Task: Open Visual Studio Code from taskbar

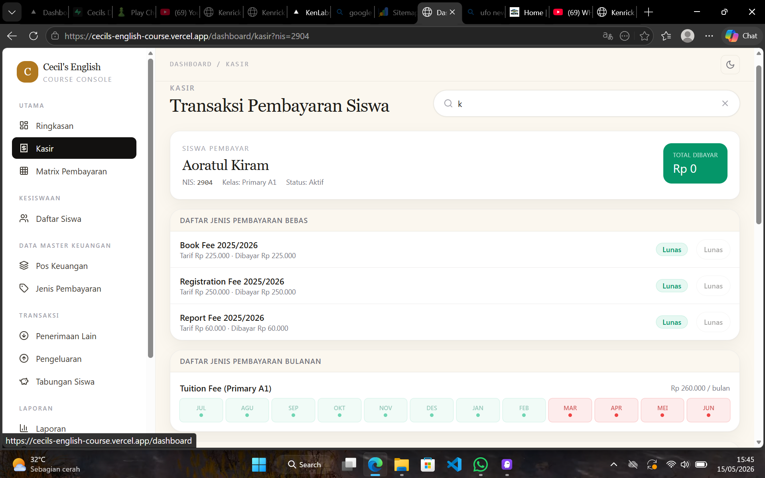Action: (x=454, y=464)
